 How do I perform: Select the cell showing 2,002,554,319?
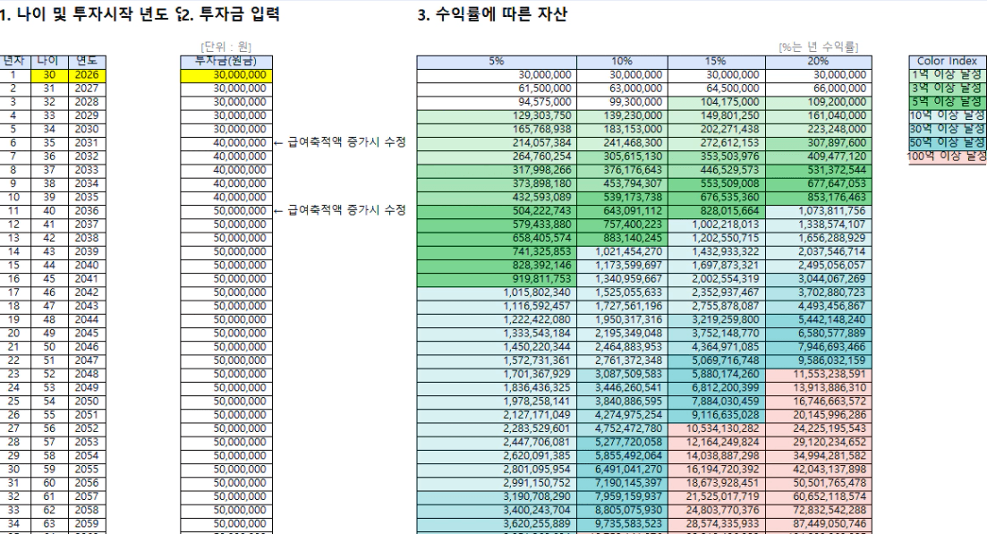pyautogui.click(x=717, y=279)
